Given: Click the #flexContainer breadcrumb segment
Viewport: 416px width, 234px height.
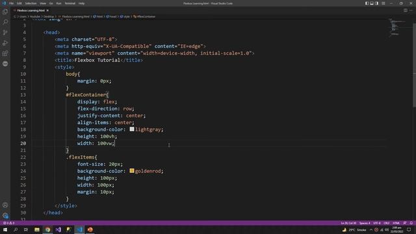Looking at the screenshot, I should tap(144, 16).
